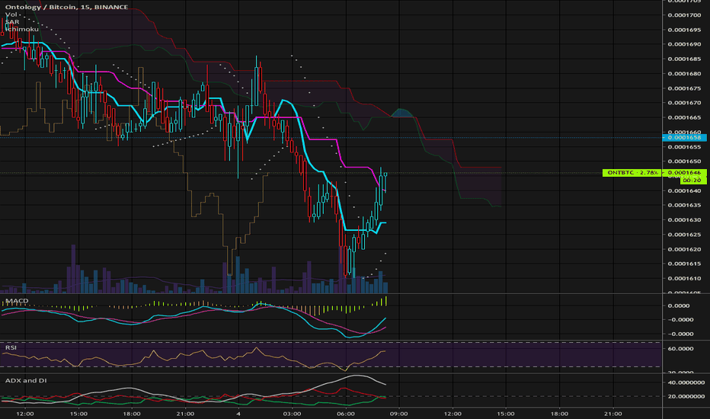Click the 0.0001670 price axis label
Screen dimensions: 710x419
click(x=684, y=103)
